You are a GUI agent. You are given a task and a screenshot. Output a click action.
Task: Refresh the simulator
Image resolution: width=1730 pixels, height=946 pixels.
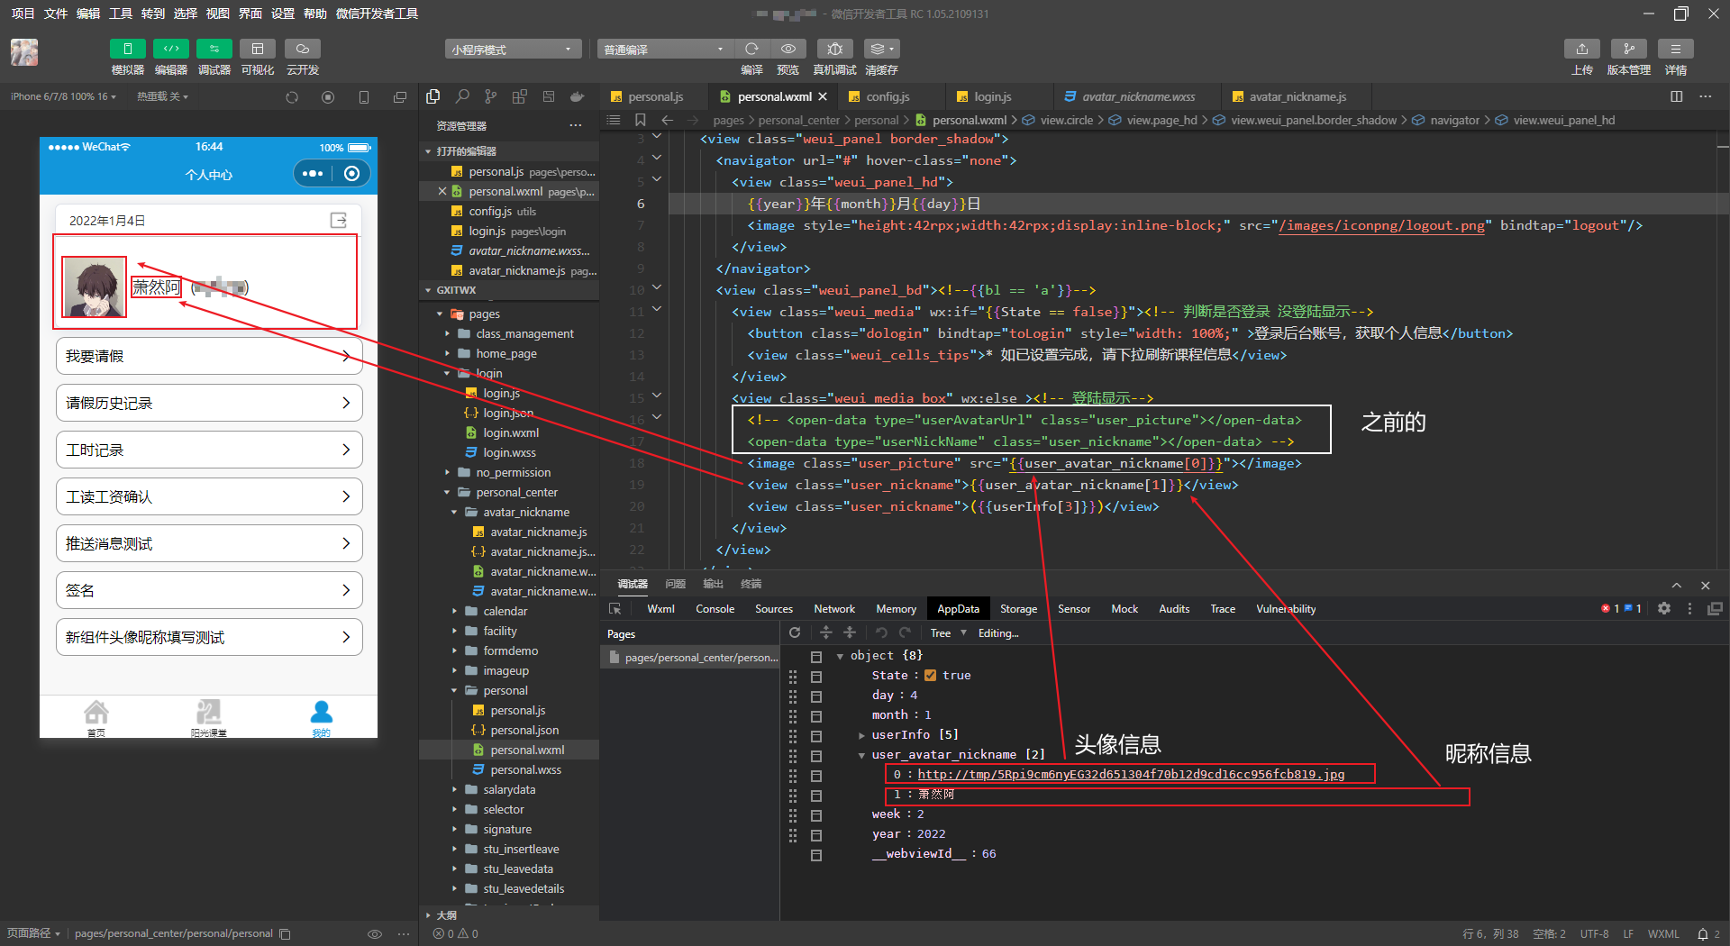(292, 97)
